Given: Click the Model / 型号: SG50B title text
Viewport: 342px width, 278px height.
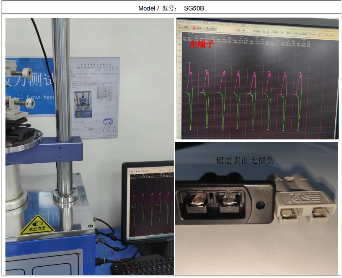Looking at the screenshot, I should pyautogui.click(x=171, y=8).
